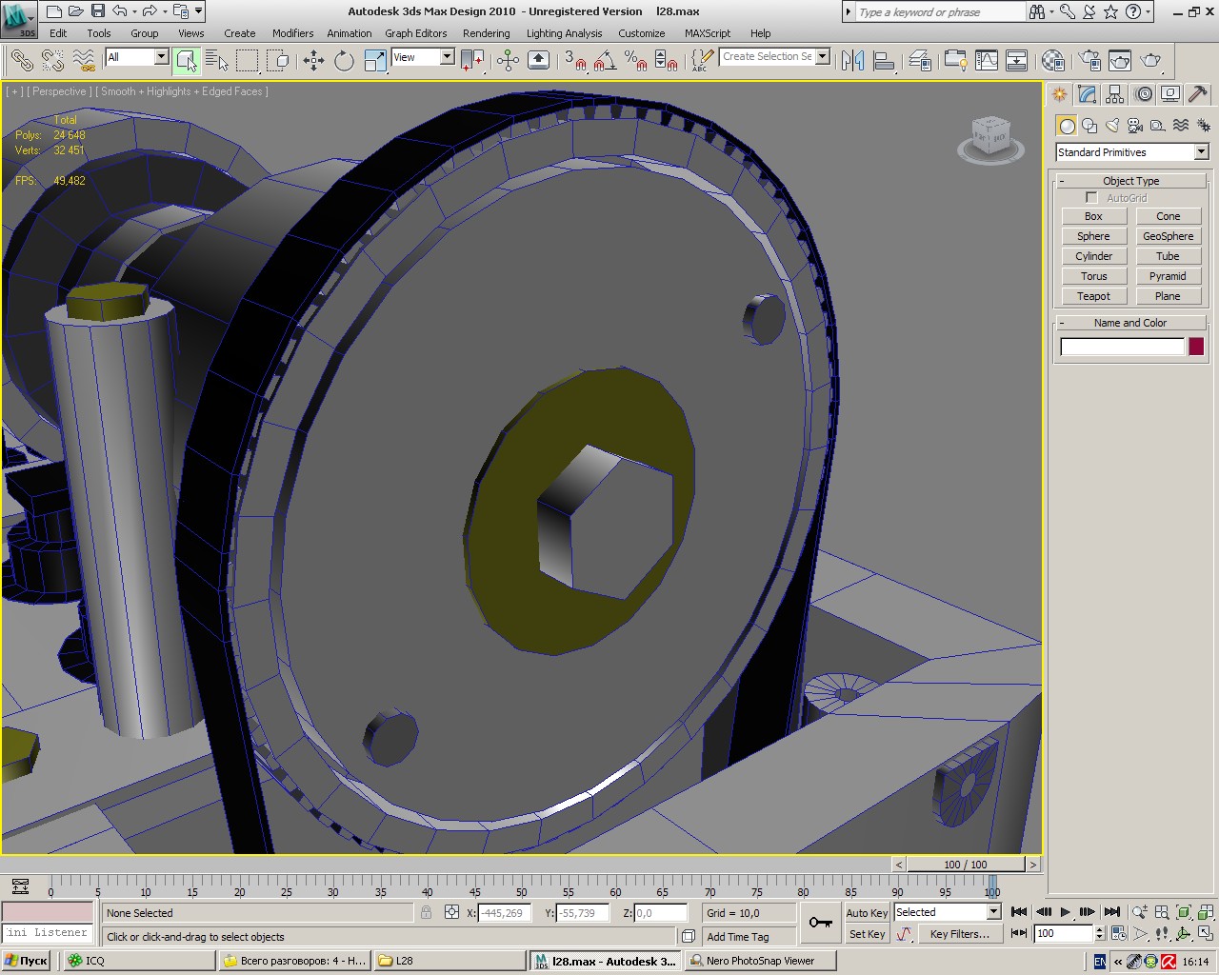
Task: Enable the AutoGrid checkbox
Action: tap(1091, 198)
